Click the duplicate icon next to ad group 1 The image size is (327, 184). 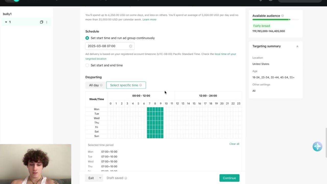[41, 22]
